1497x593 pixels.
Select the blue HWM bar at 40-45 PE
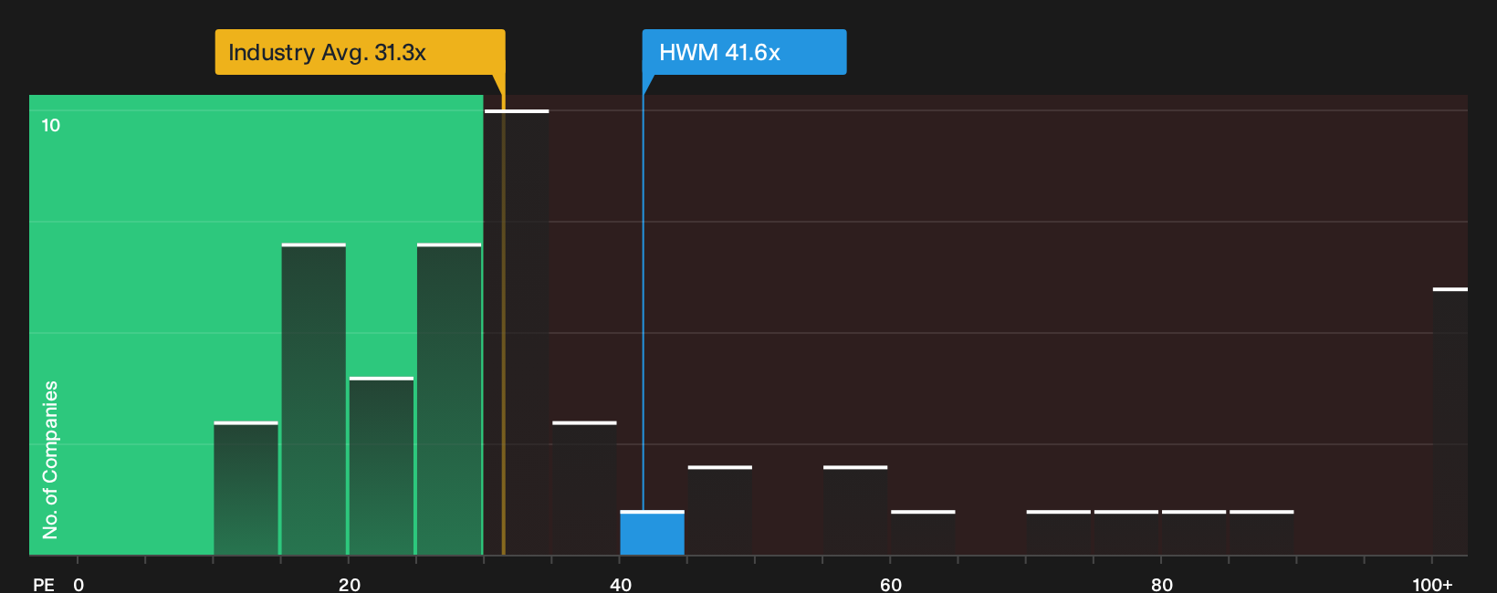click(x=653, y=533)
